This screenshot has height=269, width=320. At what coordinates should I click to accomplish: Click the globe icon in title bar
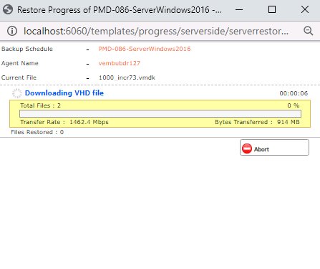[x=8, y=10]
